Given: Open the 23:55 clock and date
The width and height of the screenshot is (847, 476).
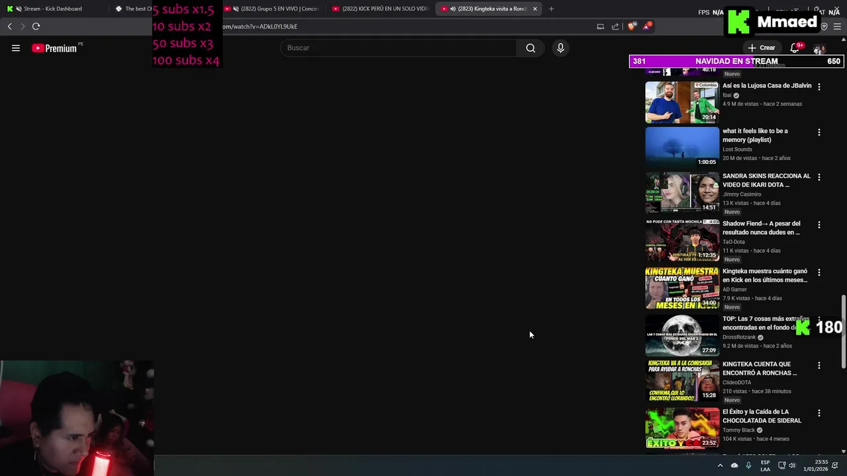Looking at the screenshot, I should click(817, 465).
